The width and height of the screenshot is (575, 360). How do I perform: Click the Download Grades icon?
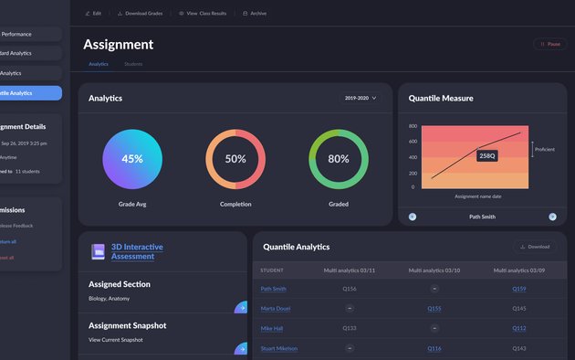click(x=120, y=14)
